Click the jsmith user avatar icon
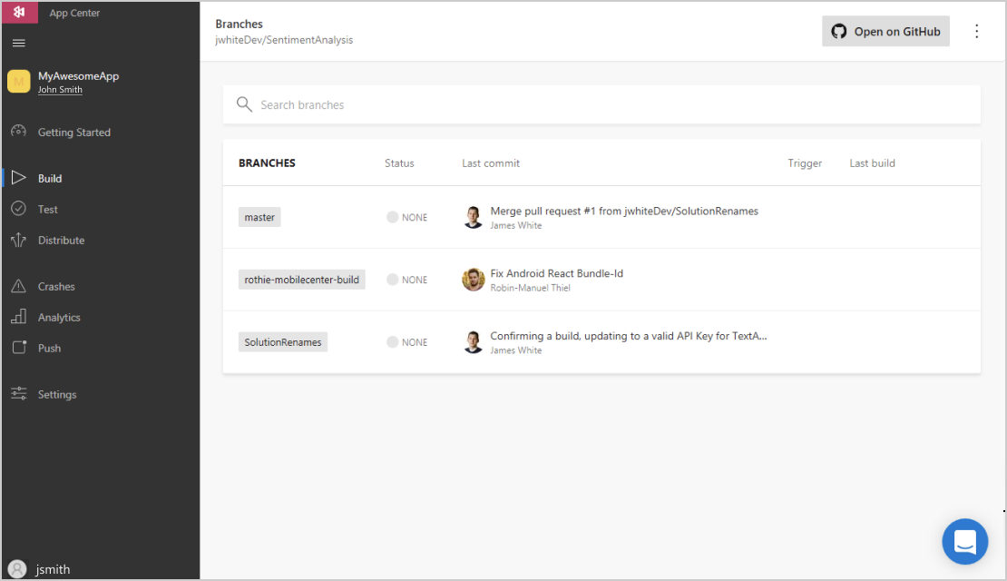1007x581 pixels. [x=17, y=569]
